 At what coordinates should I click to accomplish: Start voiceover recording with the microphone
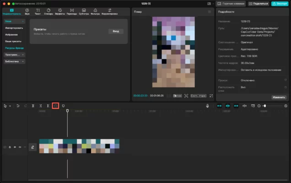(x=207, y=106)
